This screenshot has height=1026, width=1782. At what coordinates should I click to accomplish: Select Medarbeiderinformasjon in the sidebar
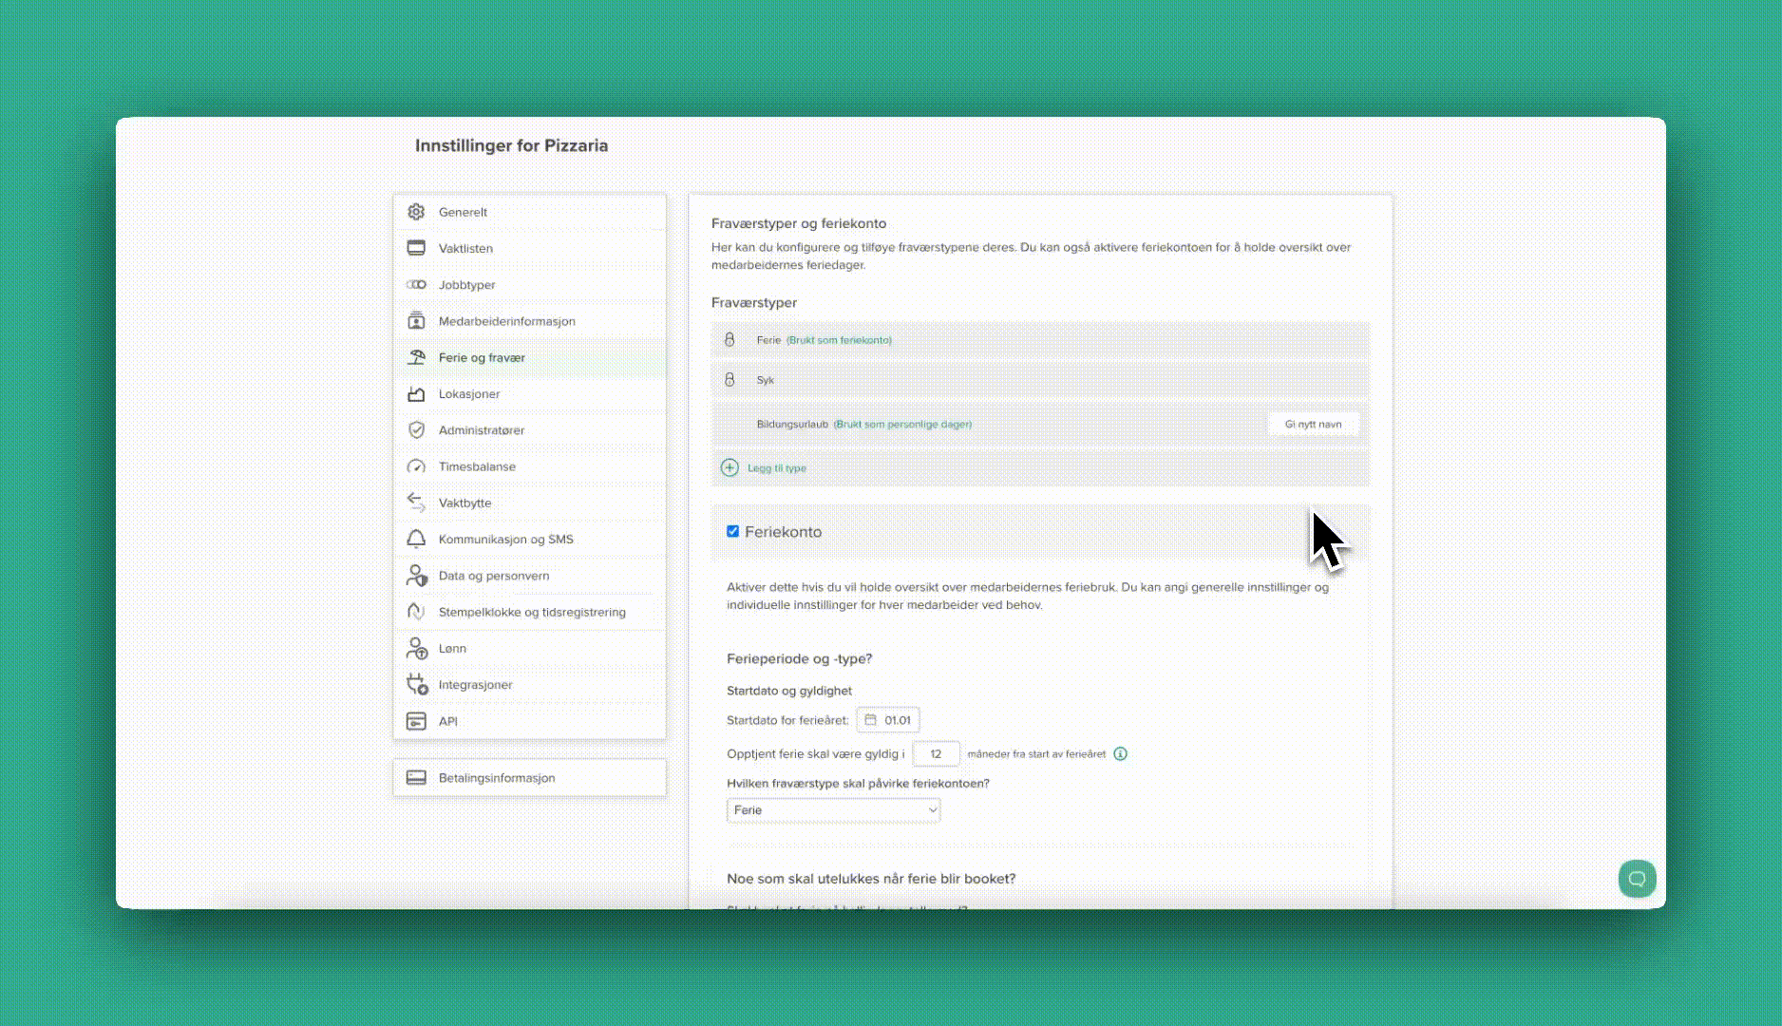click(x=530, y=321)
